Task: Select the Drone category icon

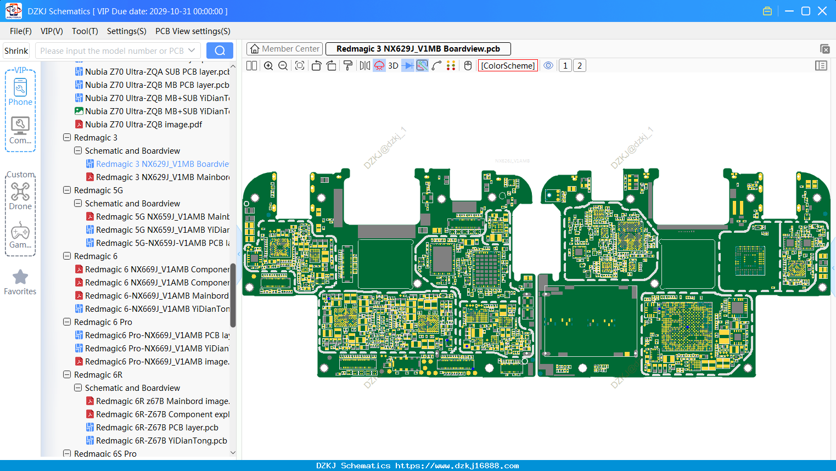Action: 20,196
